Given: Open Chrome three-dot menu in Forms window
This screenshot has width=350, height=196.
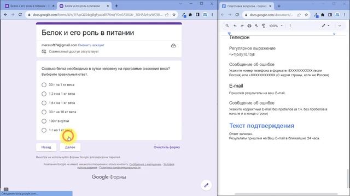Looking at the screenshot, I should [x=212, y=15].
